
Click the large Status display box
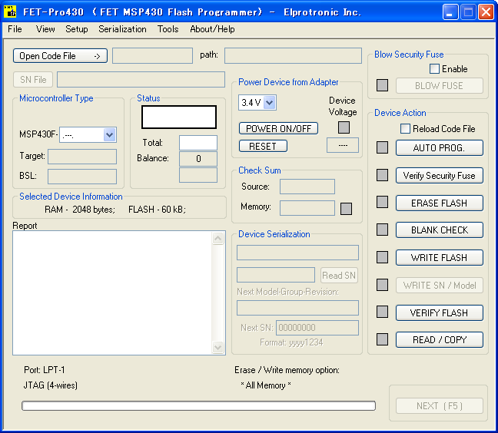tap(179, 117)
